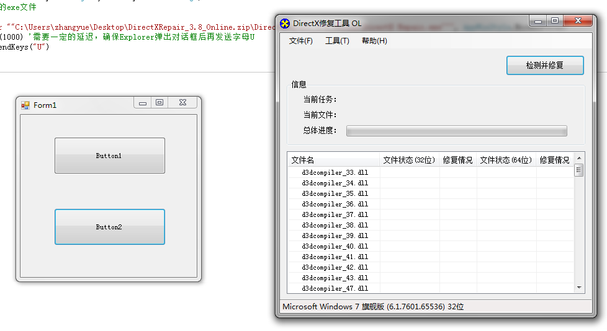Select row d3dcompiler_38.dll

coord(431,225)
